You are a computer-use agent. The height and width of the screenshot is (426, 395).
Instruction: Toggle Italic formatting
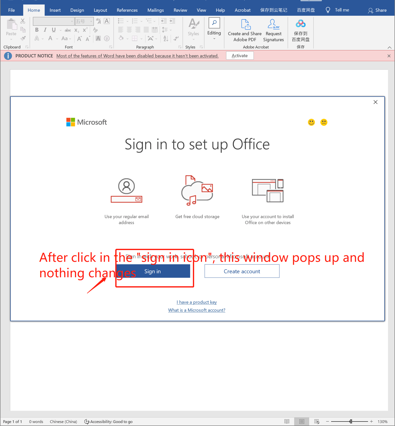click(45, 30)
